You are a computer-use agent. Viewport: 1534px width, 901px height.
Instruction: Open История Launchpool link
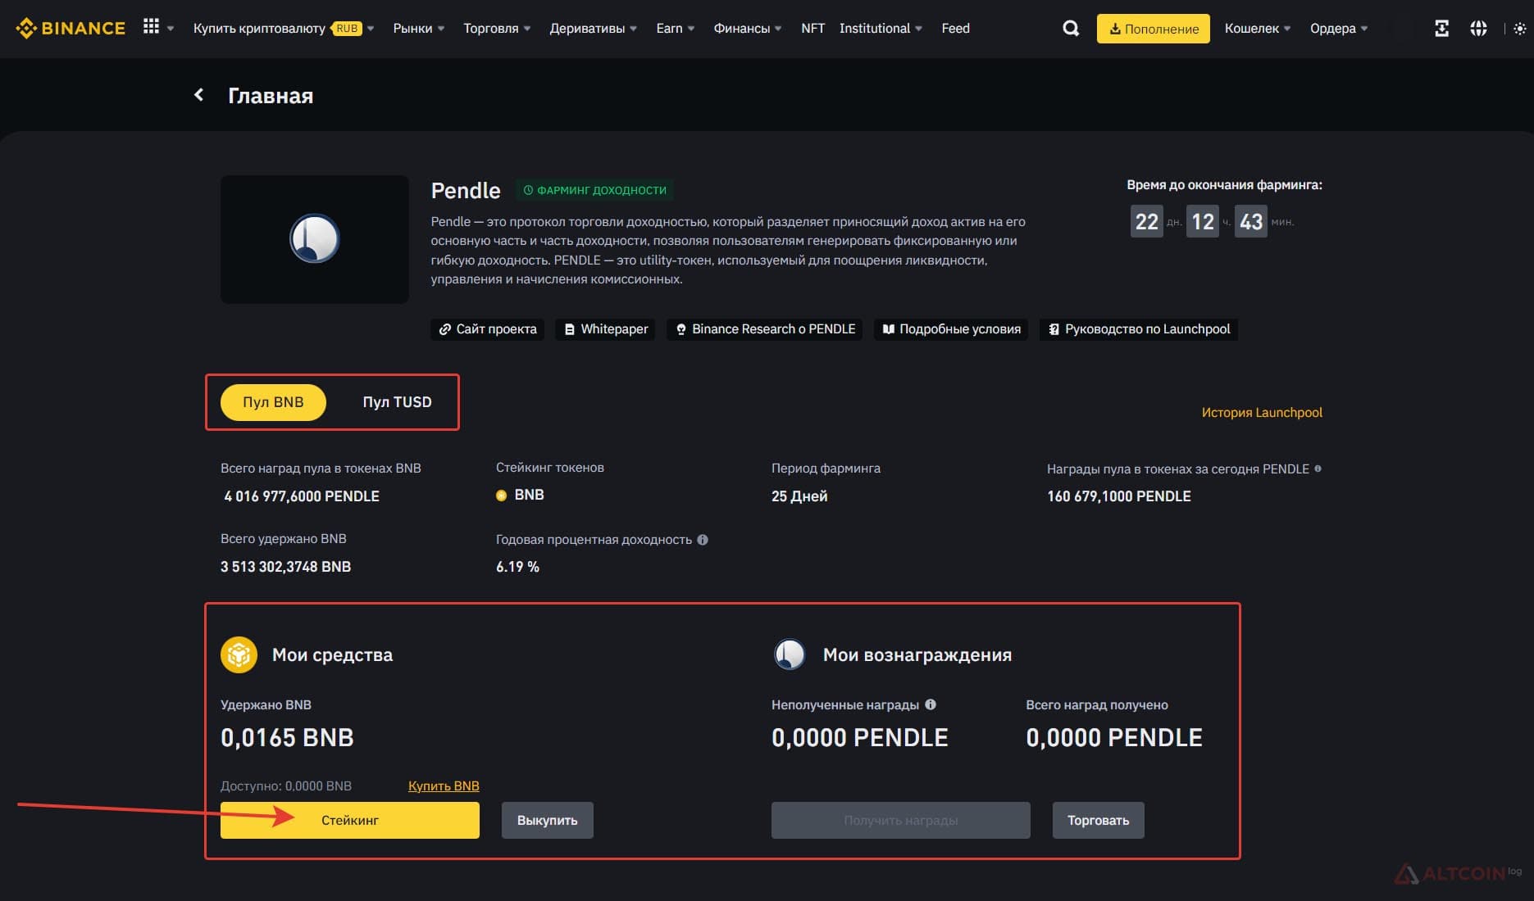(1262, 413)
